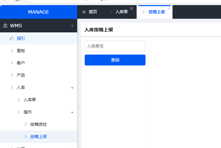Collapse the 入库 submenu arrow

point(72,88)
